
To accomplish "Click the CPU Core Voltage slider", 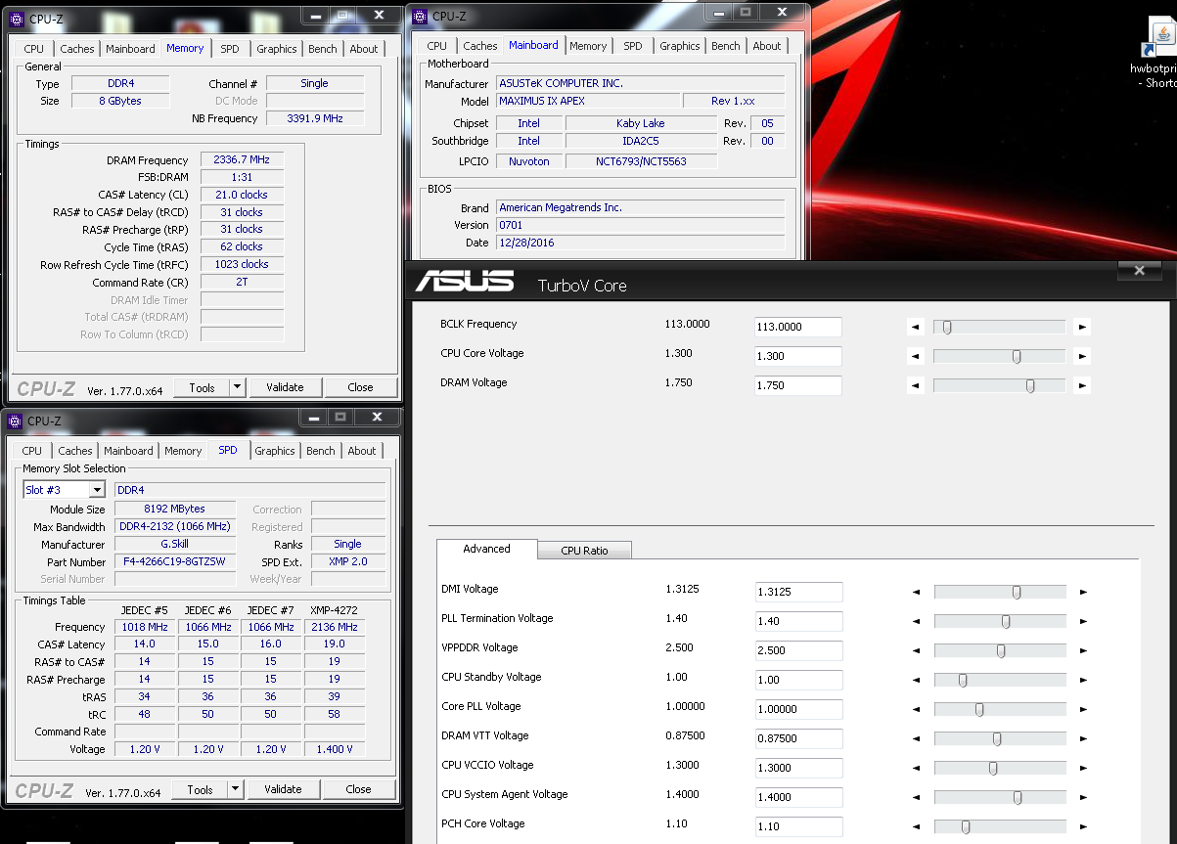I will coord(999,357).
